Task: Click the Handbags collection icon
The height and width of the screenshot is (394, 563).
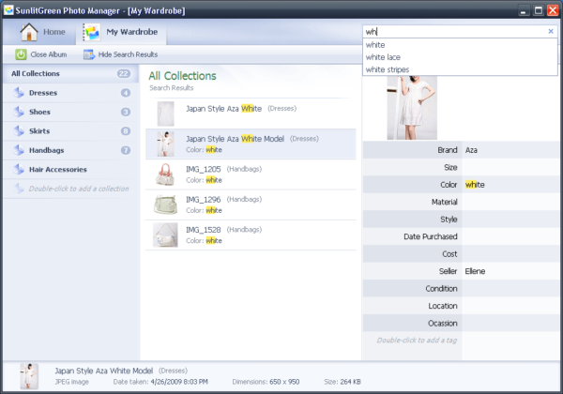Action: (19, 150)
